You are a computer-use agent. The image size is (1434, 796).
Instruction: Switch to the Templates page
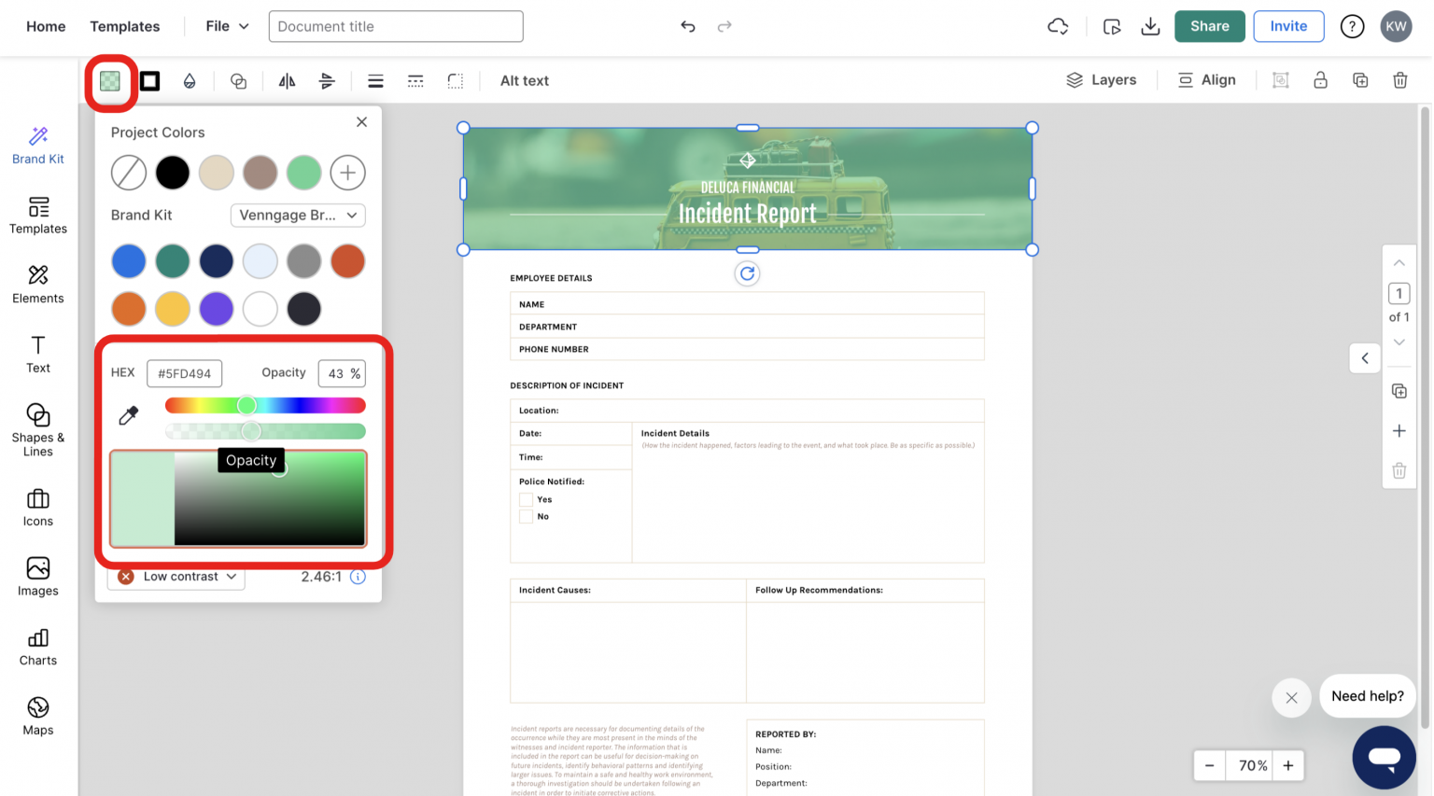click(124, 26)
